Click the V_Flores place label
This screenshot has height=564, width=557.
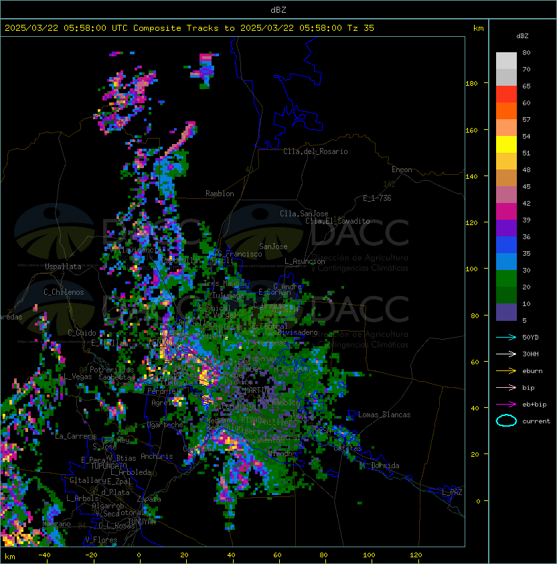[101, 540]
